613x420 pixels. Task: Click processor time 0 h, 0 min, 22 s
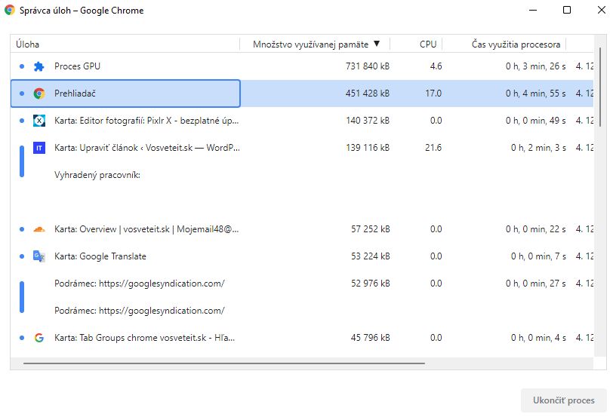click(535, 229)
